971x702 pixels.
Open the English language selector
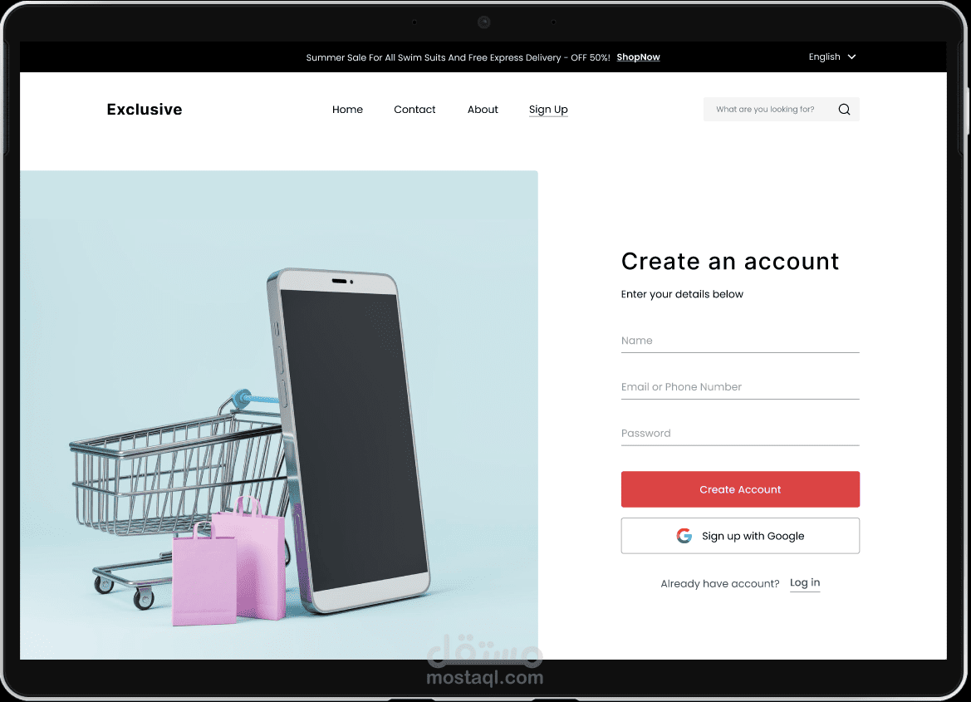point(831,57)
